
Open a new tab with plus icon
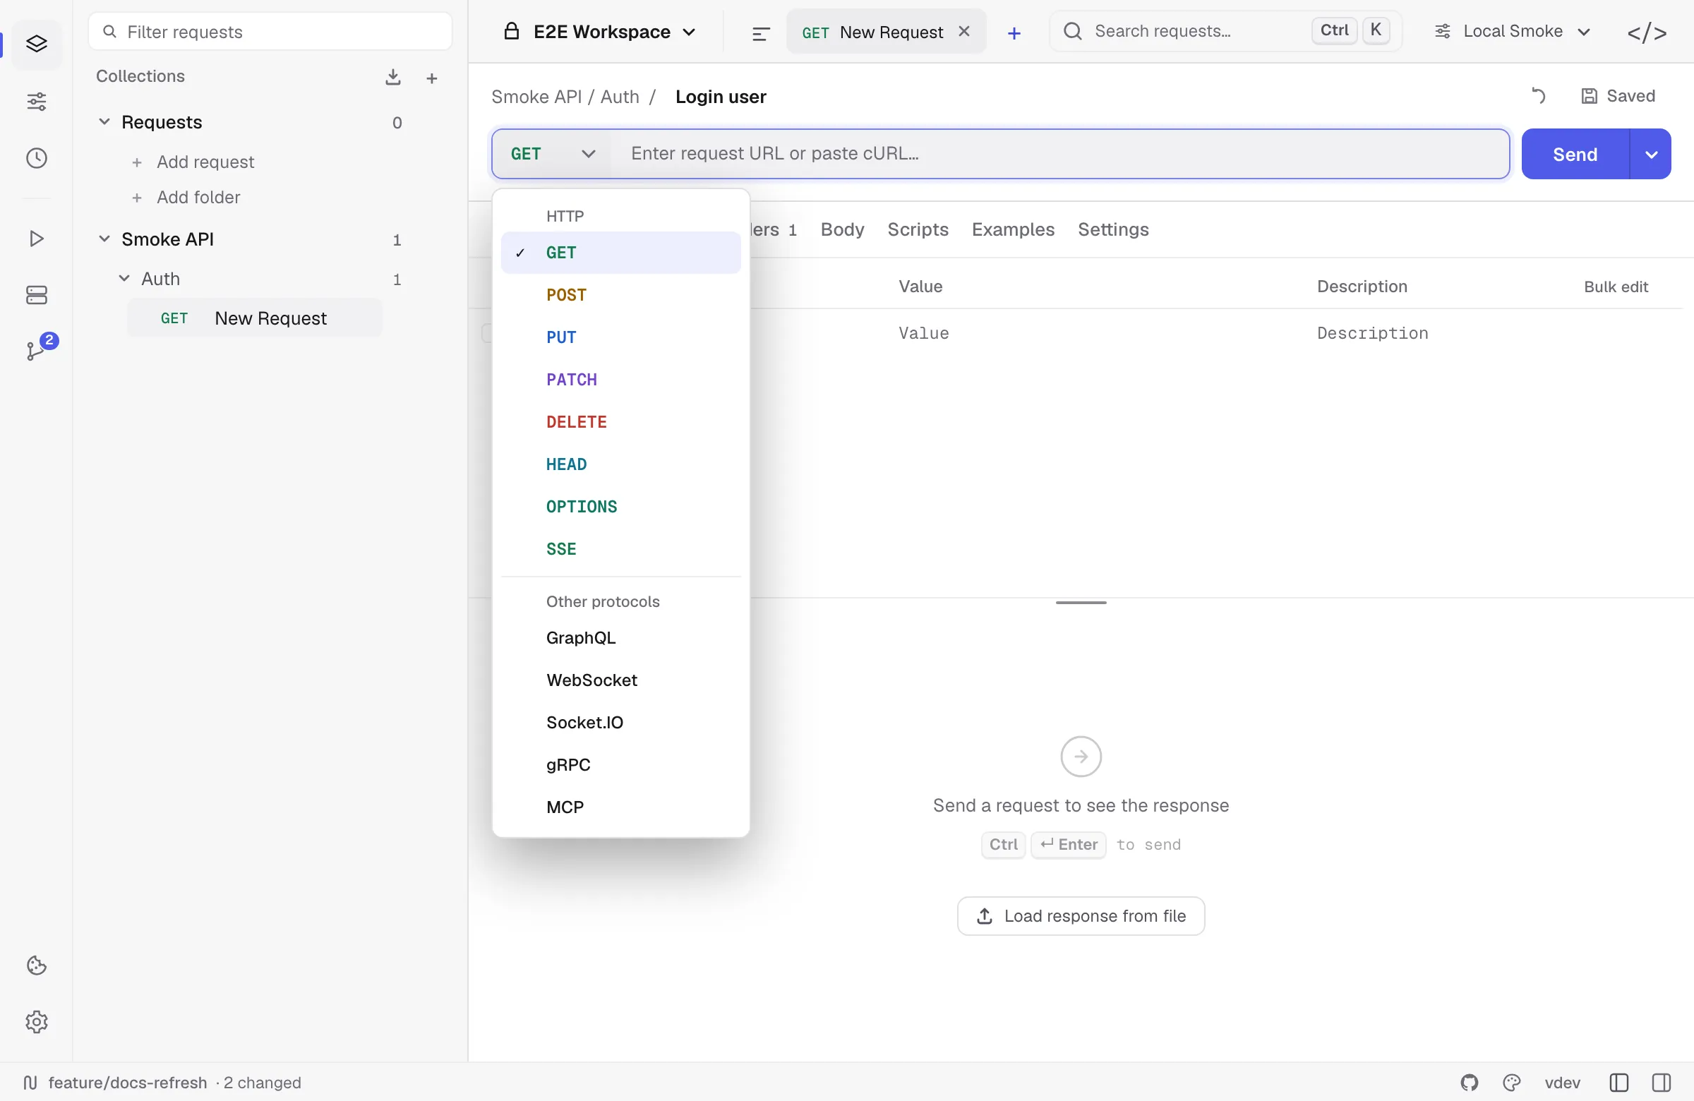(1014, 32)
